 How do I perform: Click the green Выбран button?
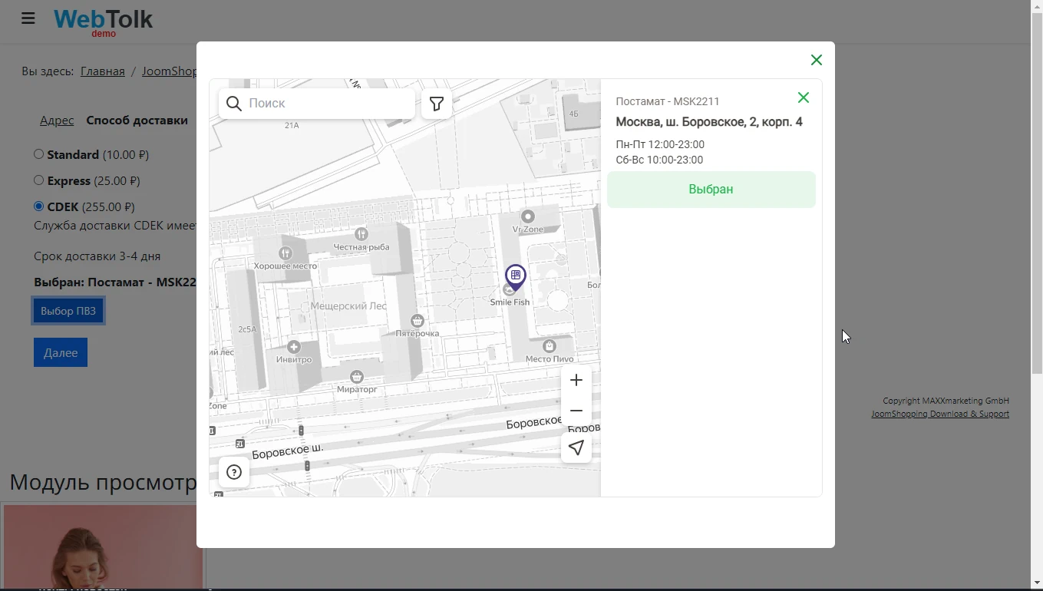point(711,190)
